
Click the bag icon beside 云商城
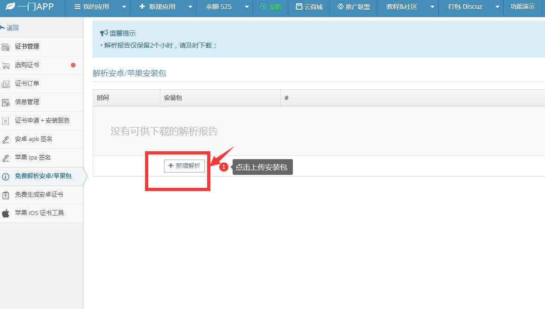tap(299, 6)
